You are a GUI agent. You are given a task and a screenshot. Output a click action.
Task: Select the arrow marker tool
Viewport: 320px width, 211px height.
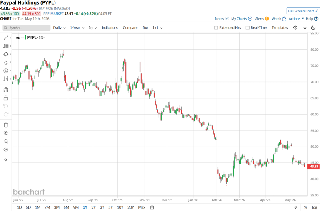click(6, 62)
